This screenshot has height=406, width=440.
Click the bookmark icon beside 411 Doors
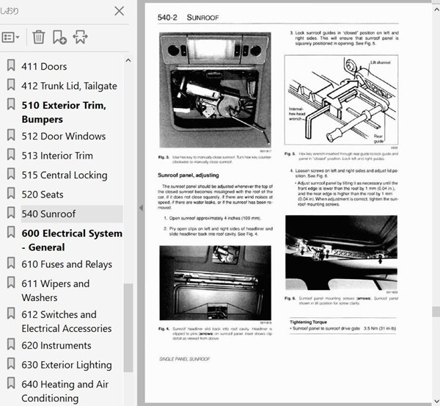coord(11,65)
